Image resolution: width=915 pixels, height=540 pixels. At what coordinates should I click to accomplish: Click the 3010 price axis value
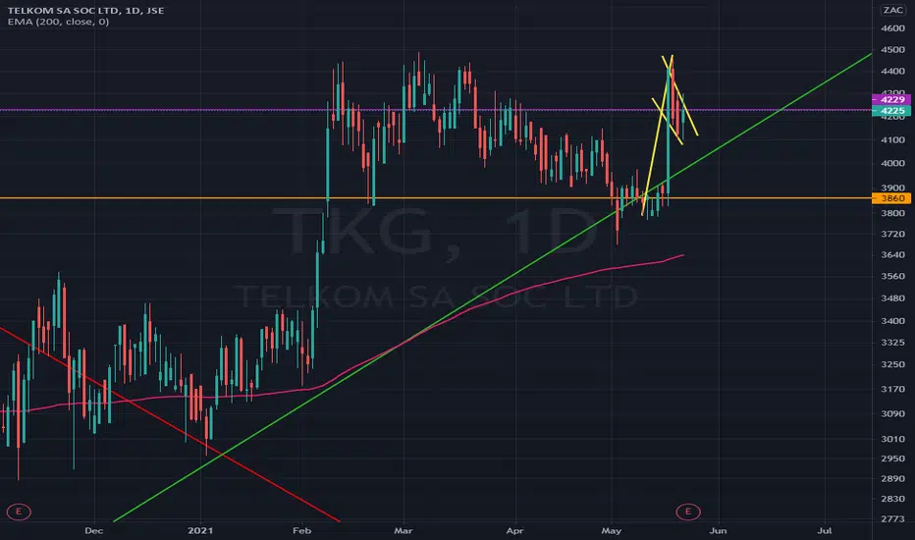tap(892, 439)
